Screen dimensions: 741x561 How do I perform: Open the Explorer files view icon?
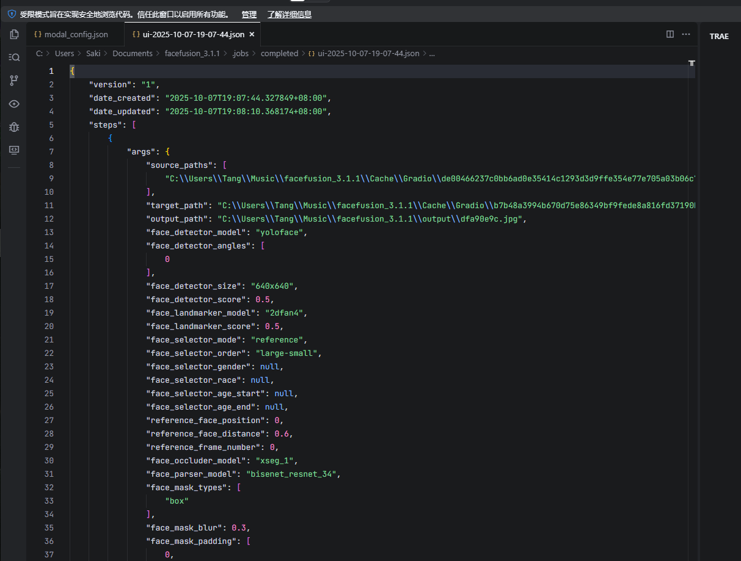point(14,34)
